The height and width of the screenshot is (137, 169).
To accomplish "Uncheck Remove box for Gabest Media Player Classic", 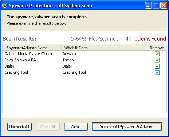I will (157, 54).
